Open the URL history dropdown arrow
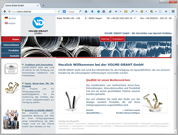The height and width of the screenshot is (135, 178). pos(56,12)
